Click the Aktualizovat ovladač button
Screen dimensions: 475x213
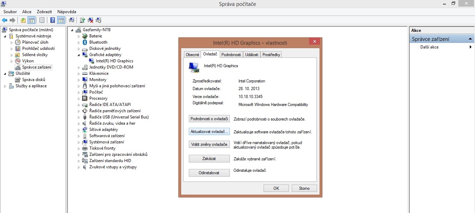[x=209, y=132]
